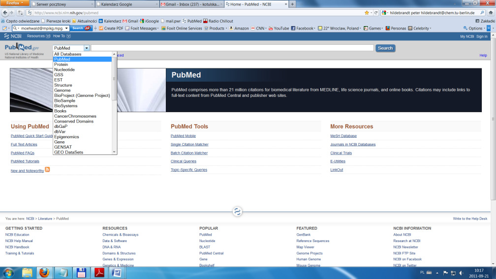The height and width of the screenshot is (279, 496).
Task: Open the Kalendarz bookmark
Action: tap(110, 21)
